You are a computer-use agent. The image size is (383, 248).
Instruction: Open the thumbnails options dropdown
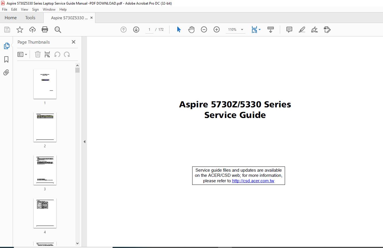pos(22,54)
